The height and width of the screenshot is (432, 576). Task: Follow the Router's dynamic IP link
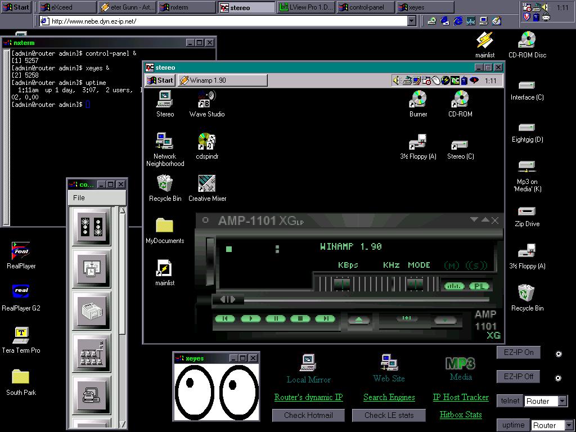click(309, 397)
